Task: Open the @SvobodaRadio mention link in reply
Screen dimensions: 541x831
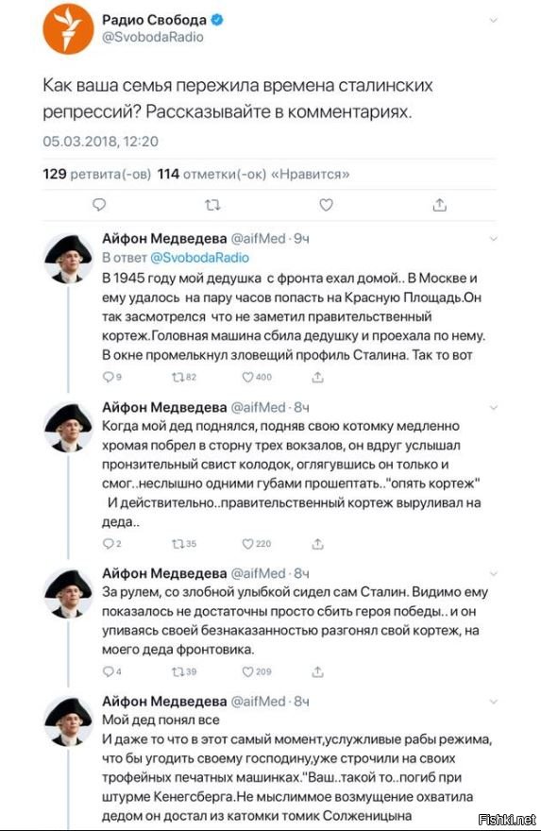Action: (200, 258)
